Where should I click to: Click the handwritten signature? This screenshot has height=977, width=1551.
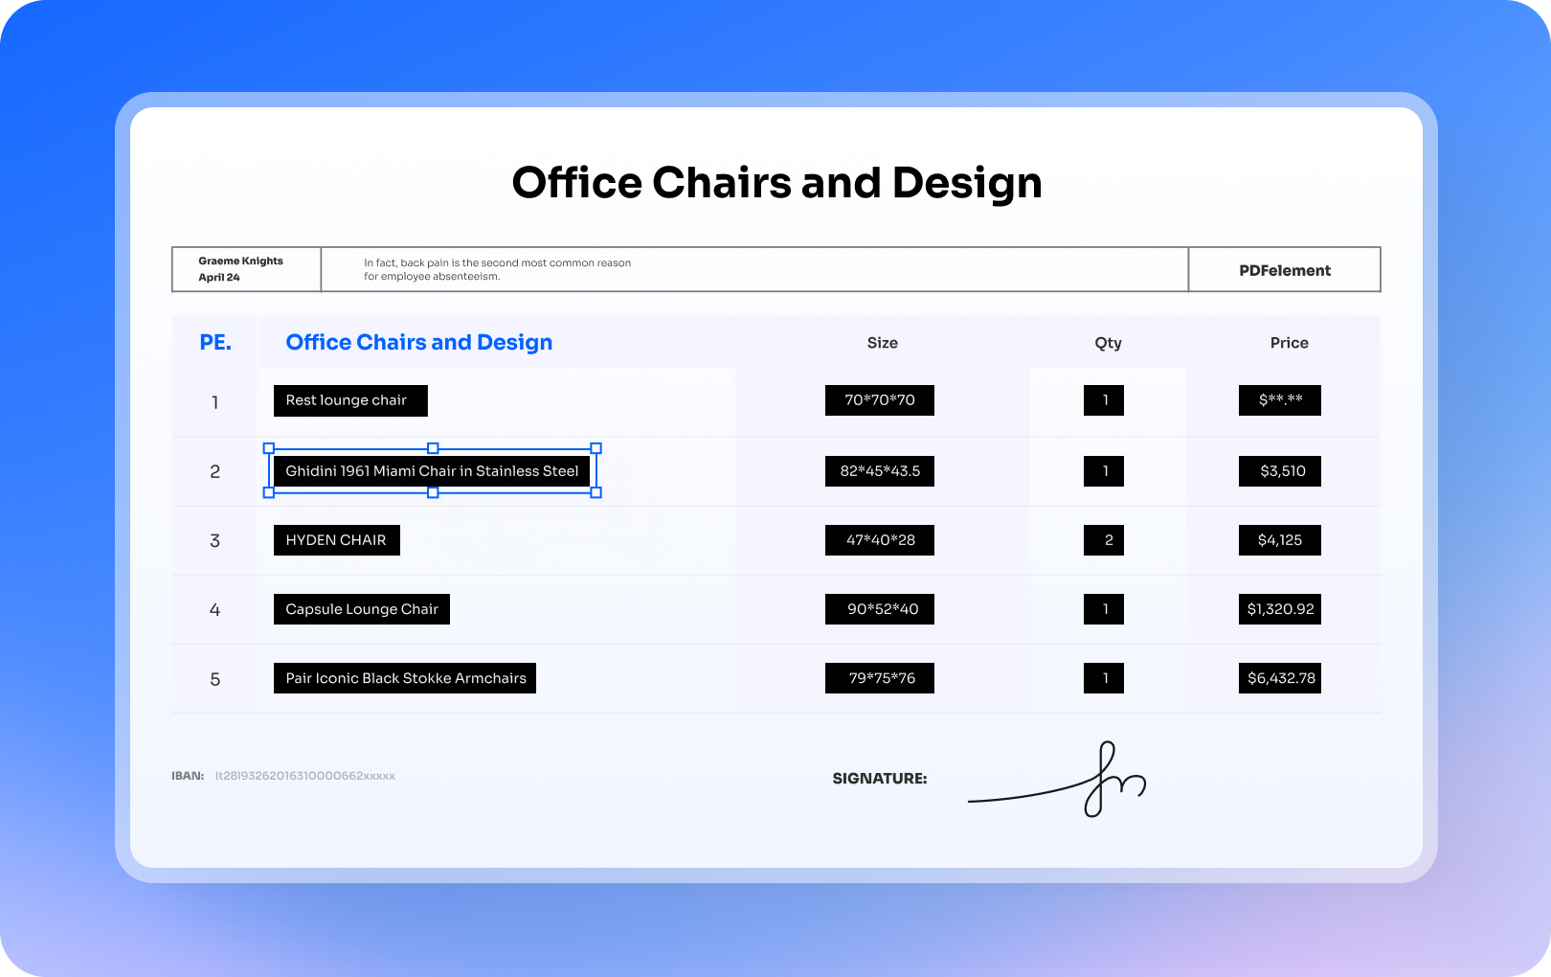(x=1057, y=780)
